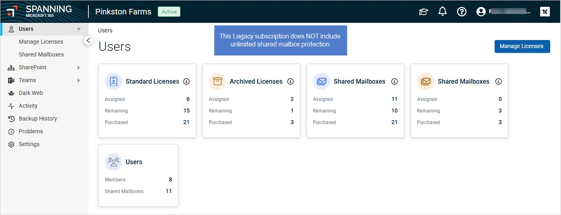Viewport: 561px width, 215px height.
Task: Collapse the sidebar with arrow button
Action: point(88,40)
